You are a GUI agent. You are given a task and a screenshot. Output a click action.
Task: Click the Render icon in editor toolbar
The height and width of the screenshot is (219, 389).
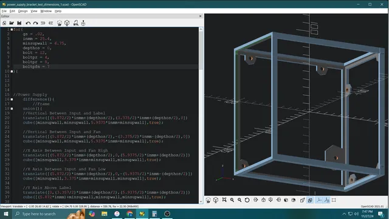pos(67,23)
